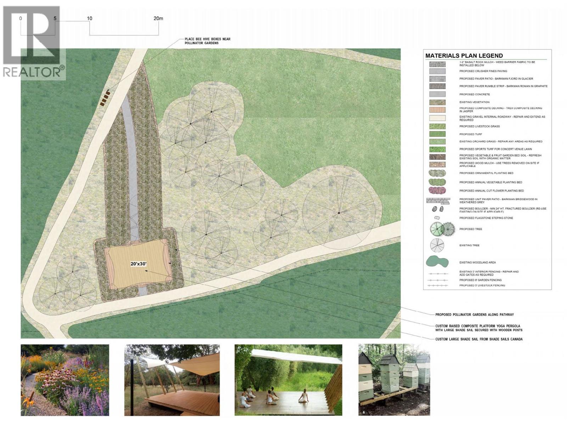This screenshot has height=425, width=567.
Task: Click the Existing Woodland Area legend symbol
Action: coord(437,262)
